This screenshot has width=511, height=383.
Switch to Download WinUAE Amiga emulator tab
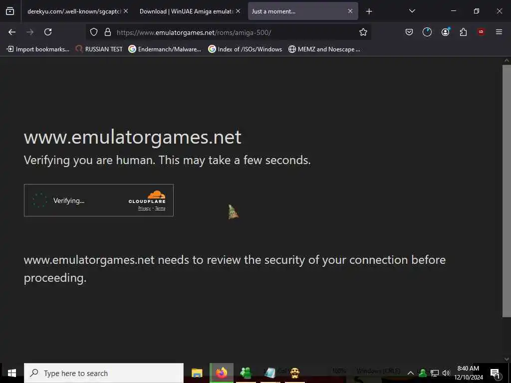point(187,11)
